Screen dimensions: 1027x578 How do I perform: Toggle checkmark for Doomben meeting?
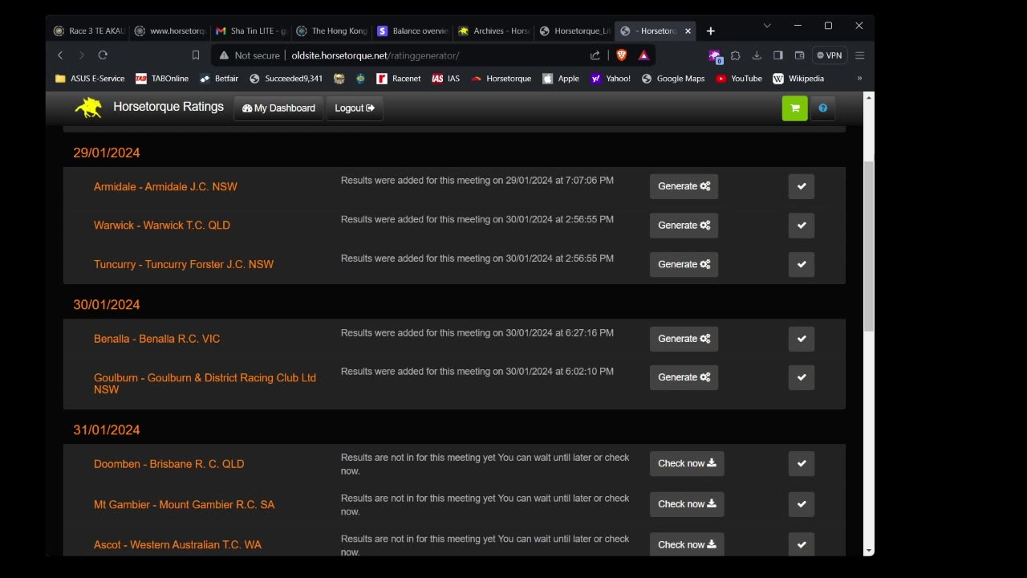[802, 463]
